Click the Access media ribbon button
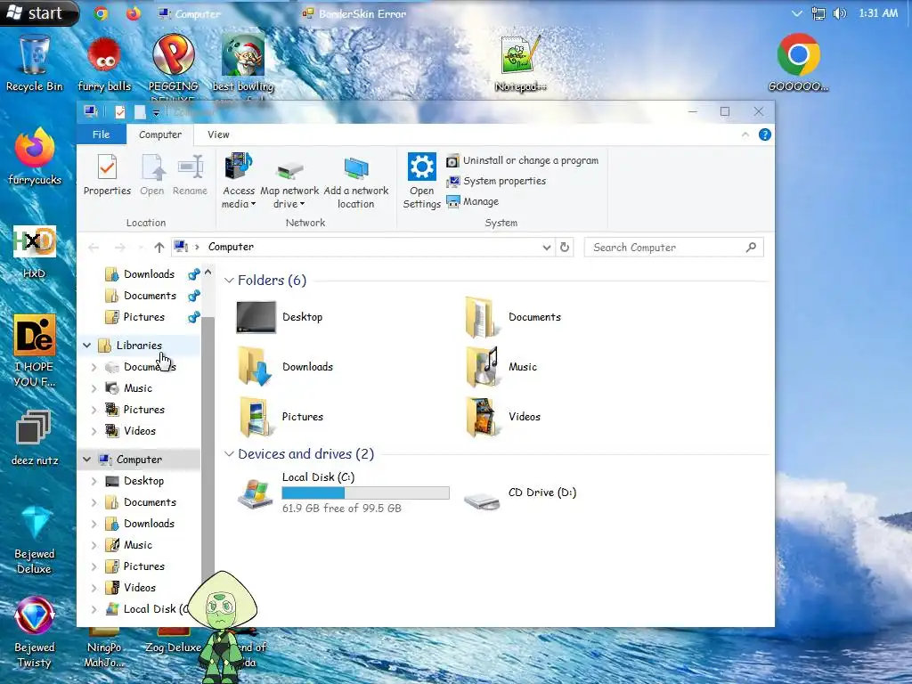This screenshot has width=912, height=684. click(239, 180)
